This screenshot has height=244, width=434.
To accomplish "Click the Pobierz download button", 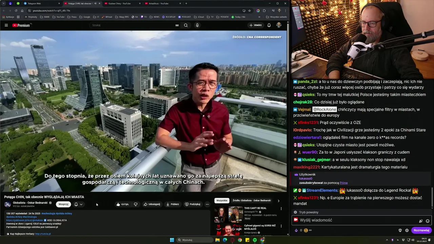I will [173, 204].
